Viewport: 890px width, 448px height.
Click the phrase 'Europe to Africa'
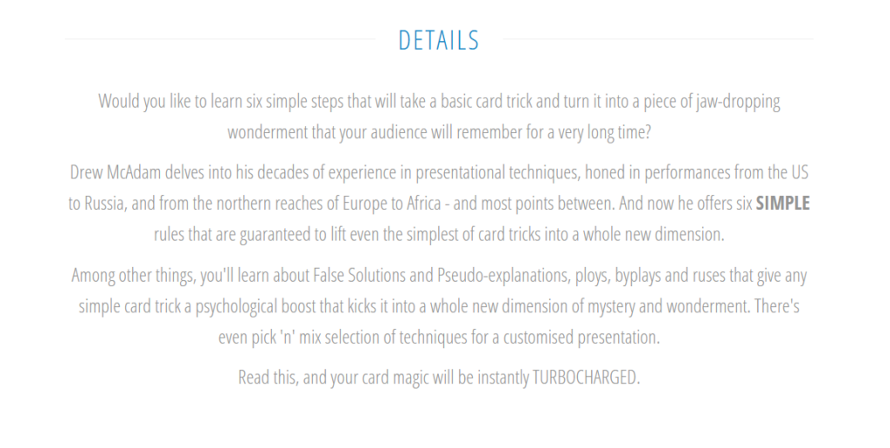(392, 204)
